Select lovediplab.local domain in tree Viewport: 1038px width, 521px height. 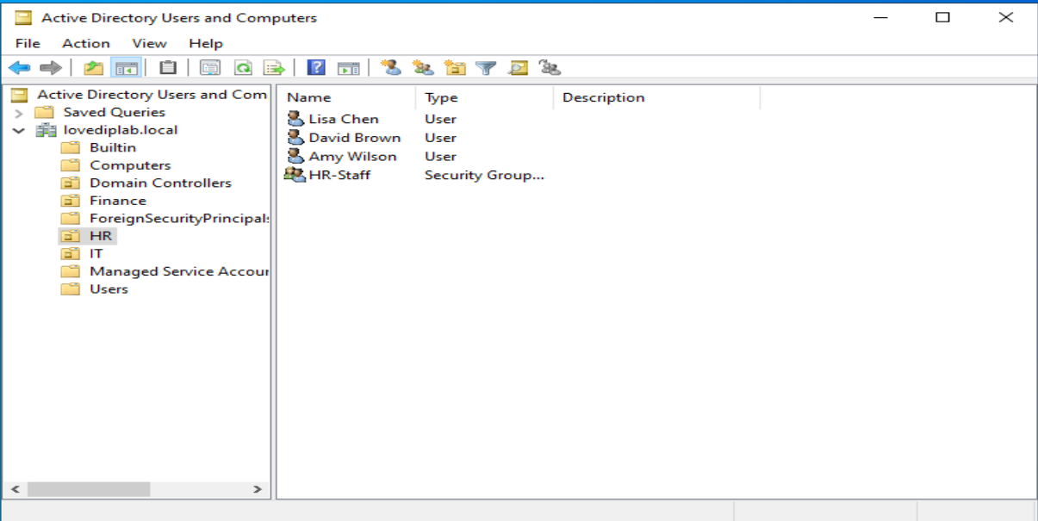point(121,130)
